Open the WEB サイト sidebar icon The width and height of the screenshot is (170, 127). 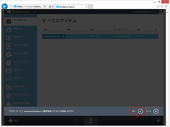click(8, 29)
